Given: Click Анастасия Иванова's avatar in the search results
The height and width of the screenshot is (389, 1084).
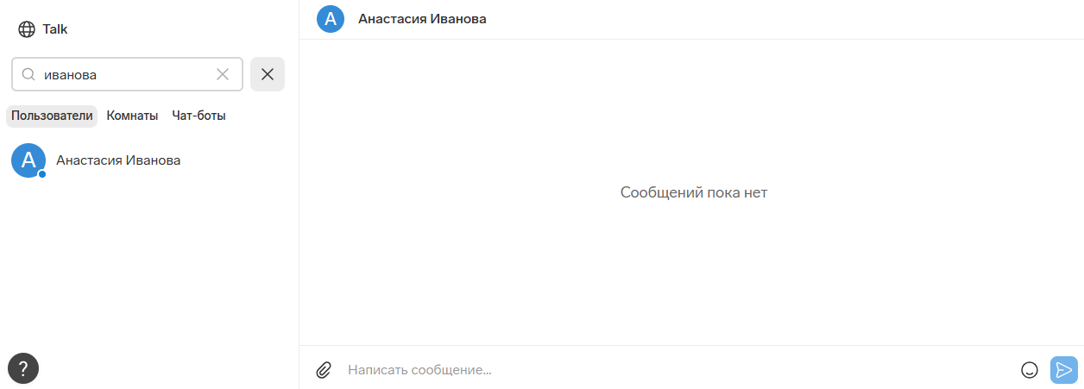Looking at the screenshot, I should pos(28,160).
